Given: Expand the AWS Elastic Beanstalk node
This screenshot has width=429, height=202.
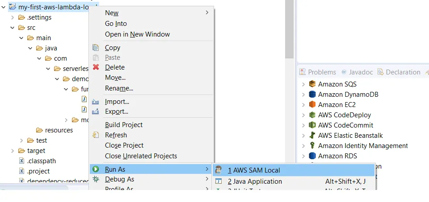Looking at the screenshot, I should click(303, 136).
